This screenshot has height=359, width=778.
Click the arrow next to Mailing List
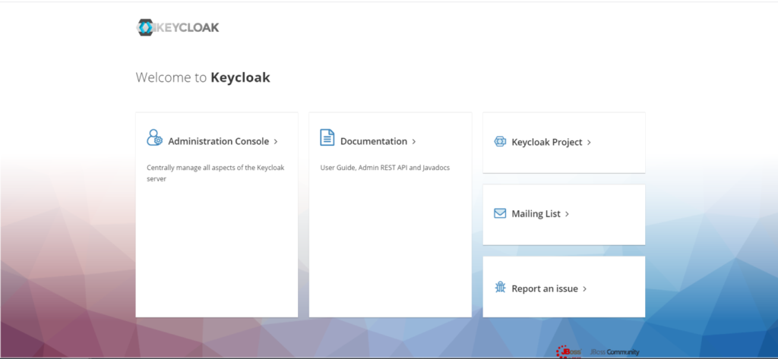568,215
